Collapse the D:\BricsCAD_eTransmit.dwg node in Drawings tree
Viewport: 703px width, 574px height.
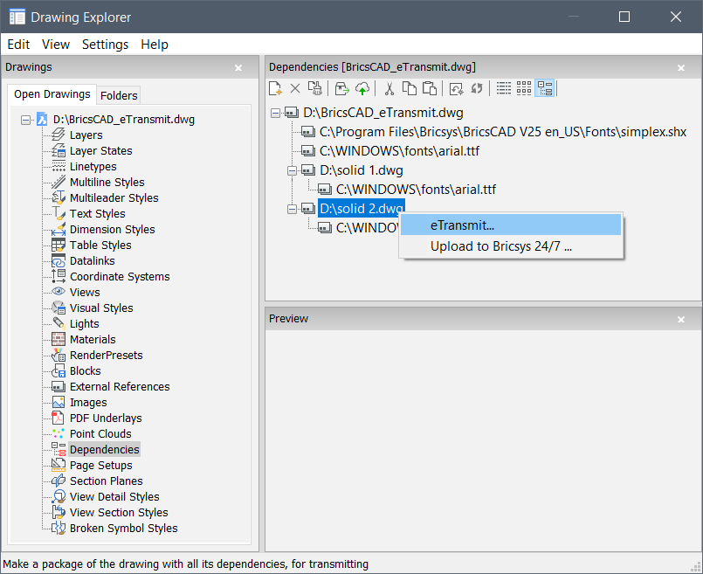pos(25,120)
